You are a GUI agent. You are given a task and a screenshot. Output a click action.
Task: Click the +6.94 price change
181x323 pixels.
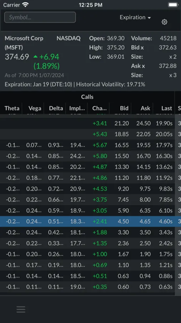tap(49, 57)
